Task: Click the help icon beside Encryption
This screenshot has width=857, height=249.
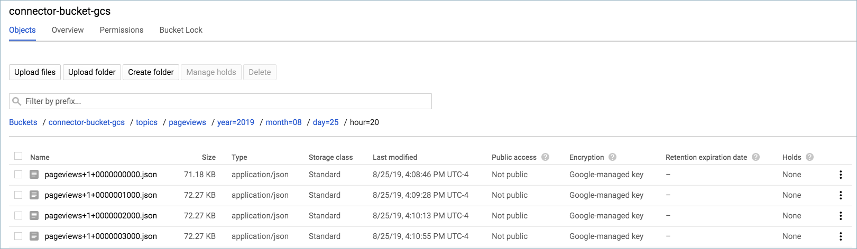Action: click(x=612, y=157)
